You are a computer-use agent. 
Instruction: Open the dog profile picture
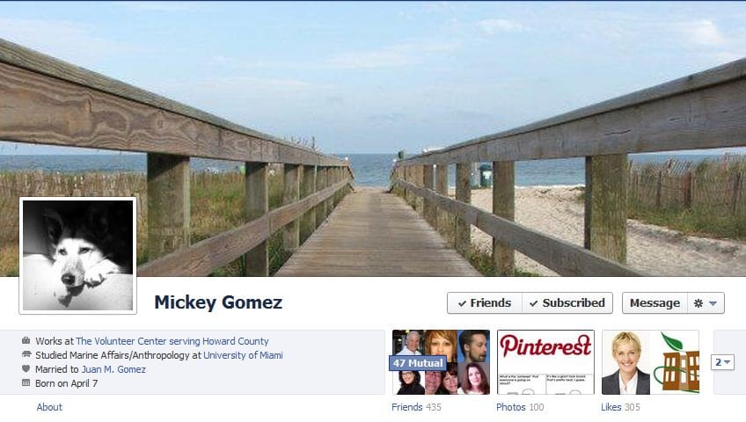point(78,256)
